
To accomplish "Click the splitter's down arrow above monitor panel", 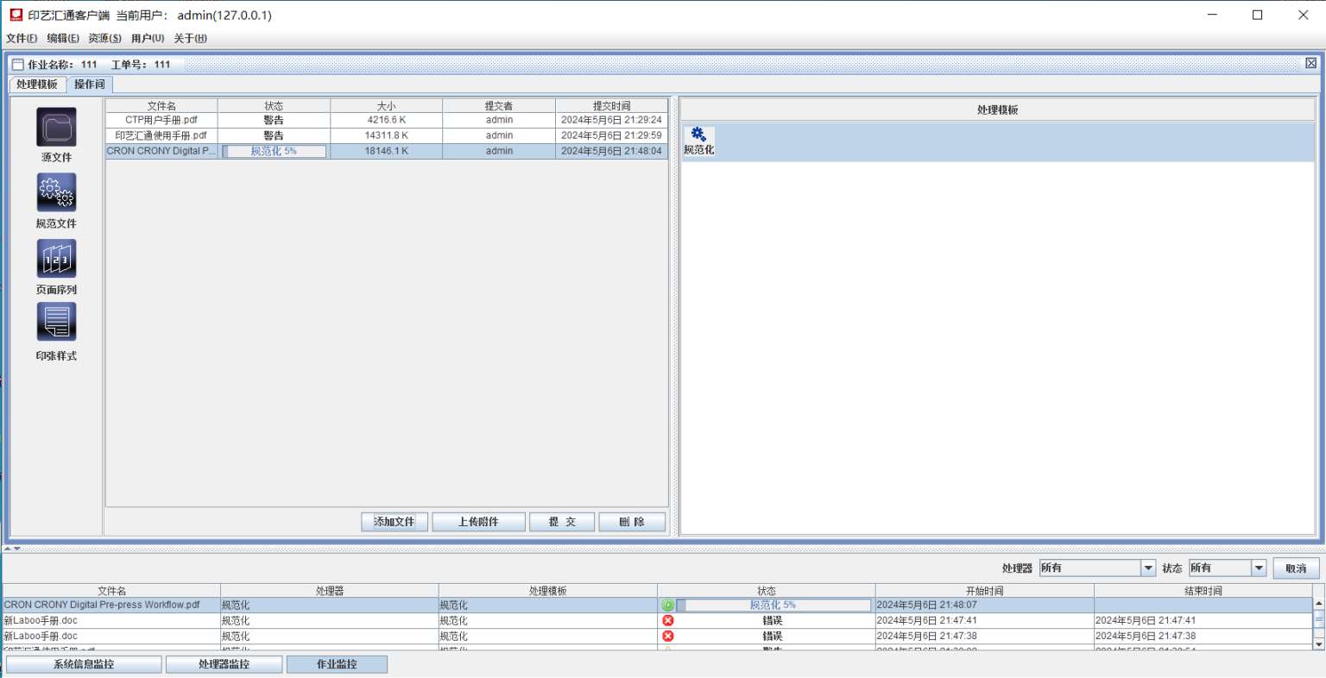I will (x=16, y=549).
